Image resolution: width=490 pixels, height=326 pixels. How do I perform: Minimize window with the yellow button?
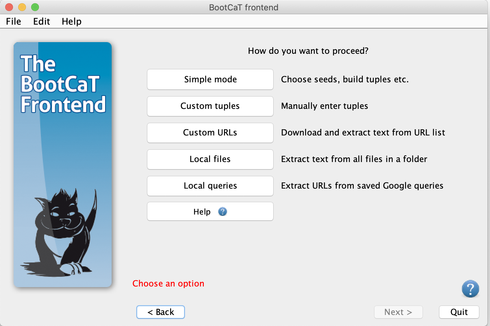click(x=22, y=7)
